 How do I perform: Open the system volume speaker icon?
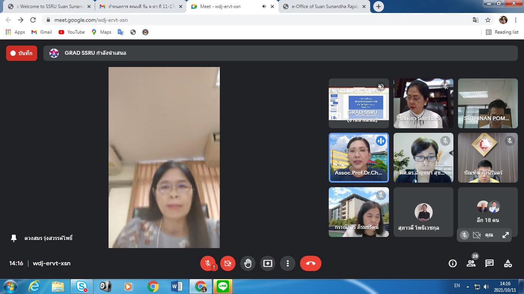pyautogui.click(x=486, y=286)
